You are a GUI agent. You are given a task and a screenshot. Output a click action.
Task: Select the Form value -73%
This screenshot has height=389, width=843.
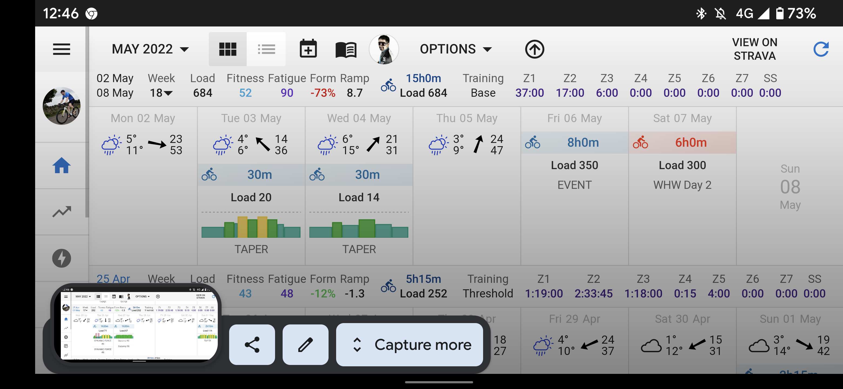tap(323, 93)
